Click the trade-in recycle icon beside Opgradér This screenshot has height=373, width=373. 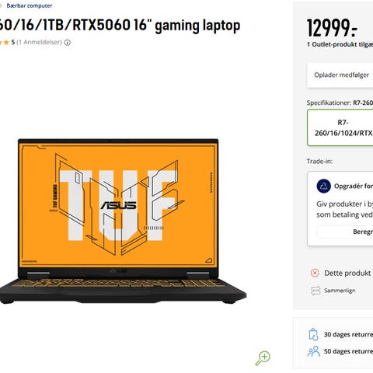(x=323, y=186)
